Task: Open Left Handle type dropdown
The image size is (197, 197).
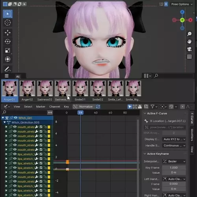Action: [x=174, y=179]
